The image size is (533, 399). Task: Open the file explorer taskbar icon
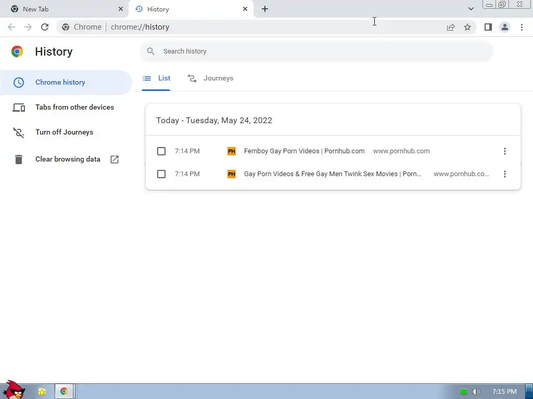pos(42,392)
